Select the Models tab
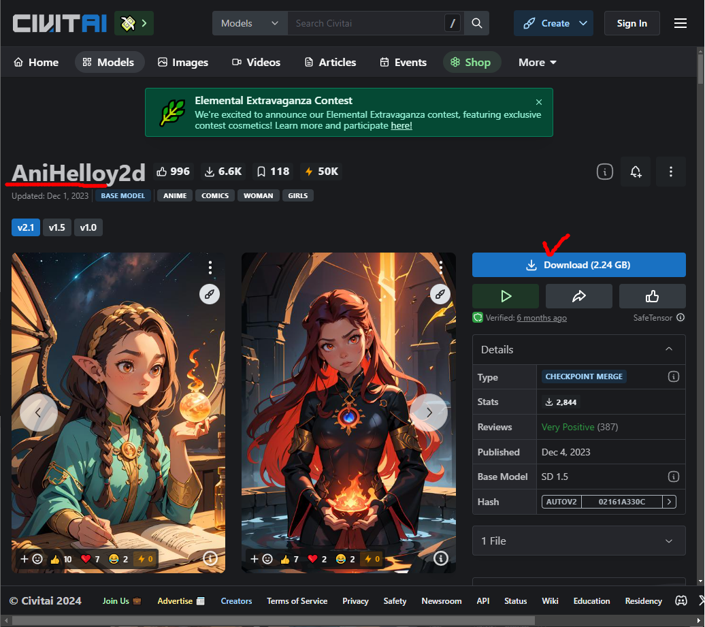Image resolution: width=705 pixels, height=627 pixels. [x=109, y=63]
